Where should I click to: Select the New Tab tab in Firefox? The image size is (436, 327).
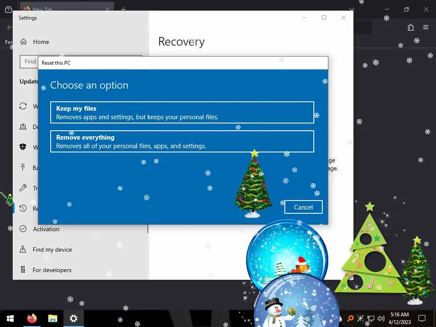[x=67, y=8]
